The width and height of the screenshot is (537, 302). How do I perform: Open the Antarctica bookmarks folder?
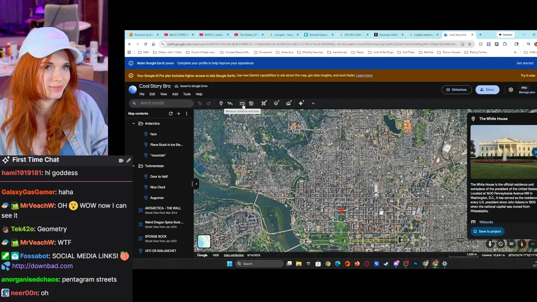[x=284, y=52]
